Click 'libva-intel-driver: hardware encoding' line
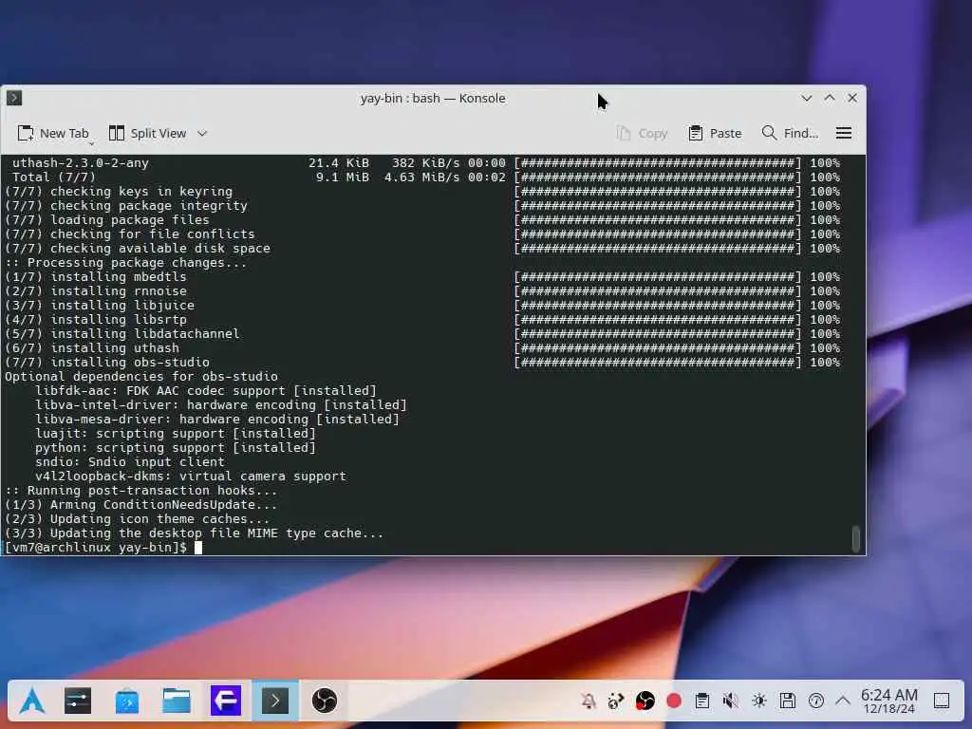Screen dimensions: 972x729 point(220,404)
